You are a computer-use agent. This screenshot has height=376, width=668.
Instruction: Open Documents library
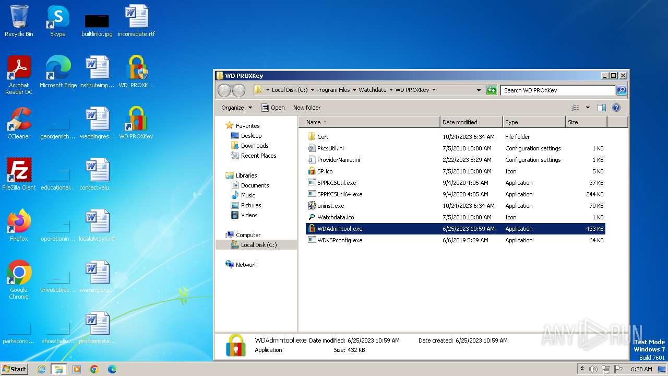(x=255, y=185)
